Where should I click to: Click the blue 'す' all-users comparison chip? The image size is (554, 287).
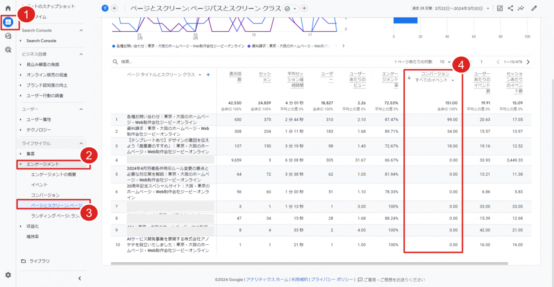pyautogui.click(x=105, y=8)
